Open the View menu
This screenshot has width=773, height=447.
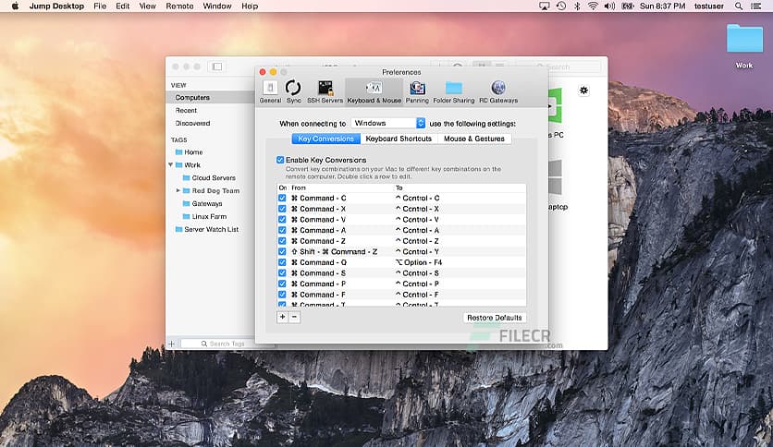pyautogui.click(x=147, y=6)
